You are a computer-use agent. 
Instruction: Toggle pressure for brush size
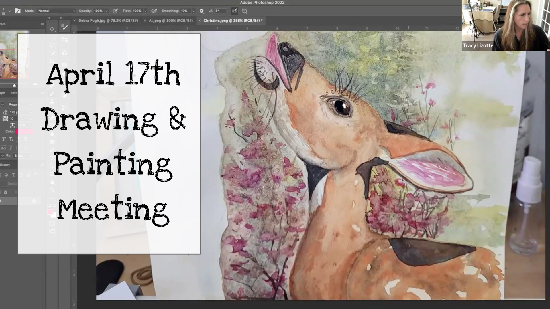click(x=235, y=11)
